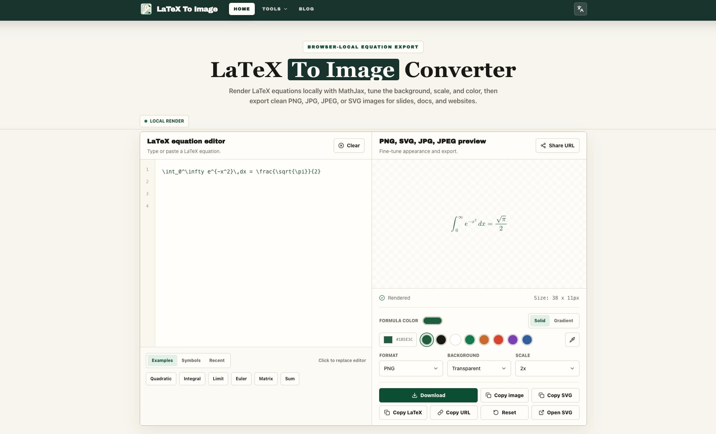
Task: Open the language translate icon
Action: [580, 9]
